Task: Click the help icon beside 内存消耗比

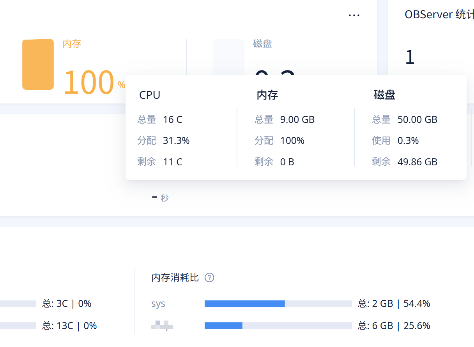Action: point(209,278)
